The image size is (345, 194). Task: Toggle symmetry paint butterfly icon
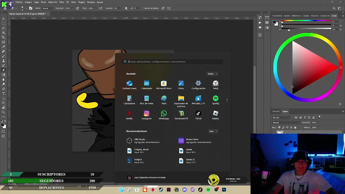(169, 8)
